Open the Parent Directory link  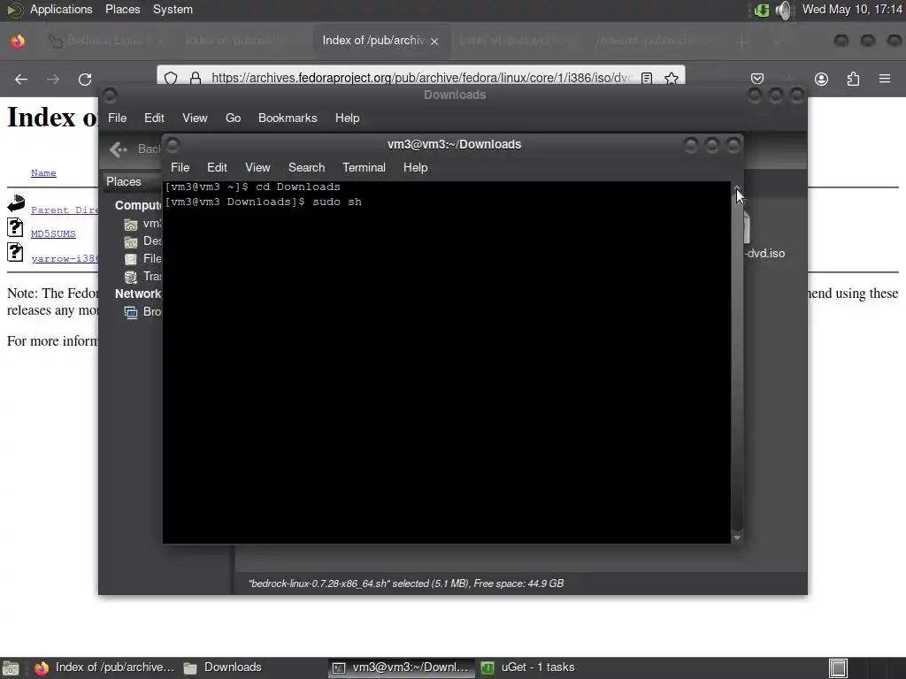[64, 210]
